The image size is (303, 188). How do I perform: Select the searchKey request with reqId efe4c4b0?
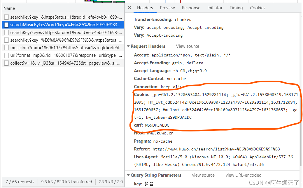click(63, 17)
